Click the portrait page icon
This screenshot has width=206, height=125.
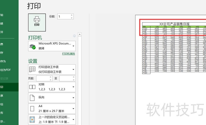[x=32, y=98]
